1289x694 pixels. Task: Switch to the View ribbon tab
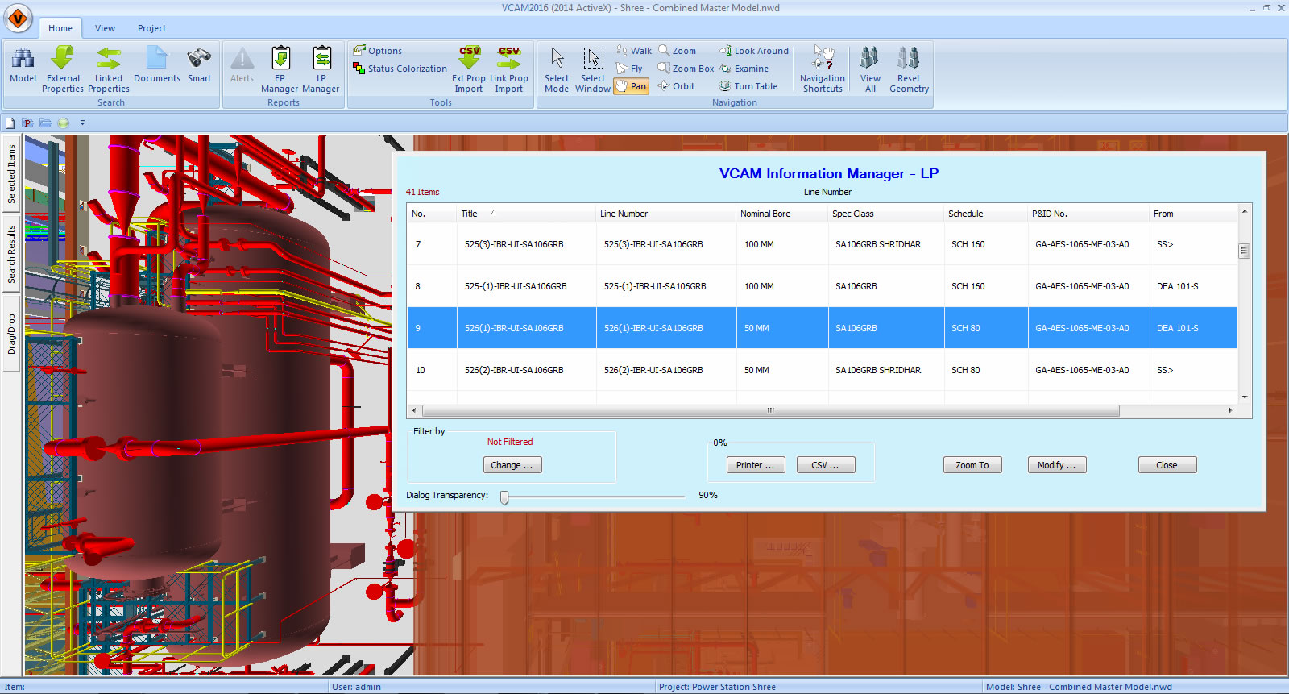105,28
